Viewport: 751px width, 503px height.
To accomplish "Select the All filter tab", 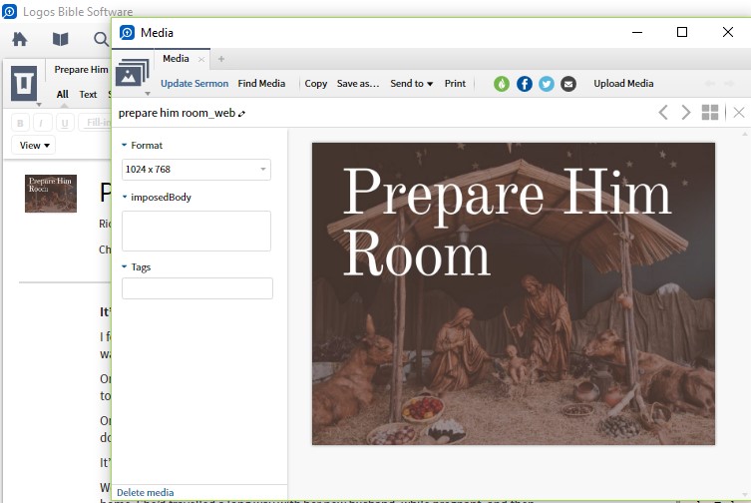I will click(x=62, y=95).
